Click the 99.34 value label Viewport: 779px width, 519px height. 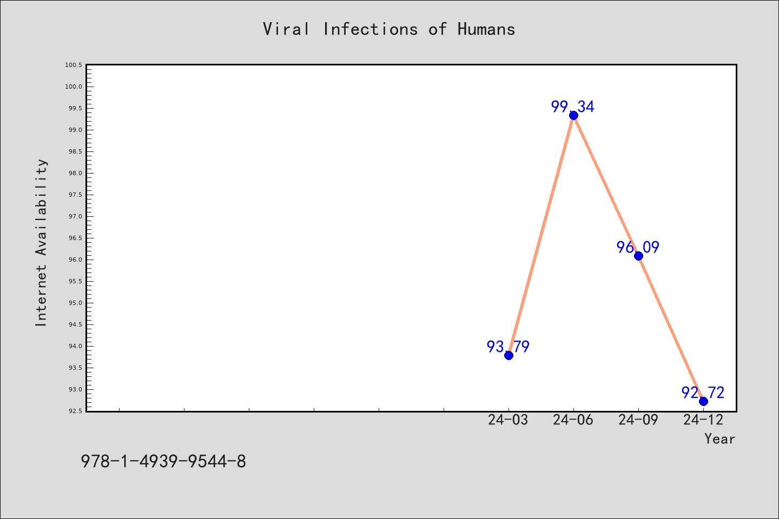pos(573,107)
